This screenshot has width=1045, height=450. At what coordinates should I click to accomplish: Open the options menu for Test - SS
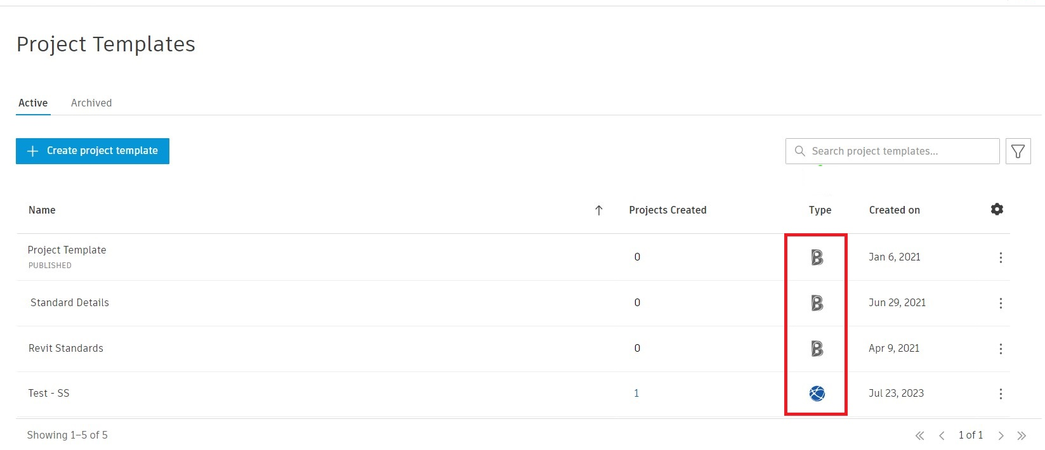[1001, 393]
